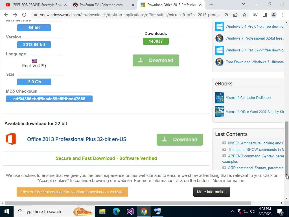Click the share page icon
The image size is (289, 217).
[235, 15]
